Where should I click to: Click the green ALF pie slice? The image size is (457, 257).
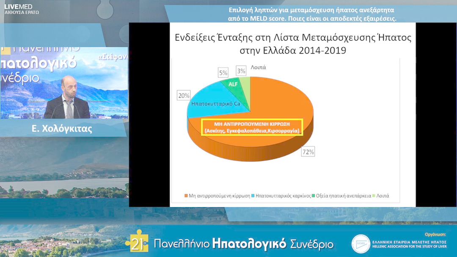[x=236, y=90]
